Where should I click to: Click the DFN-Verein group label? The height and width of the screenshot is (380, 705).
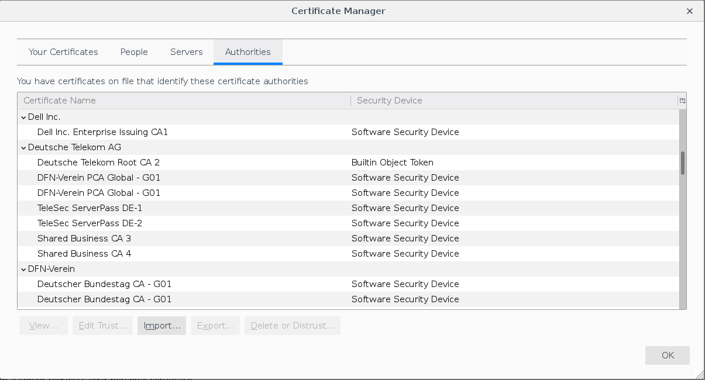pyautogui.click(x=51, y=269)
